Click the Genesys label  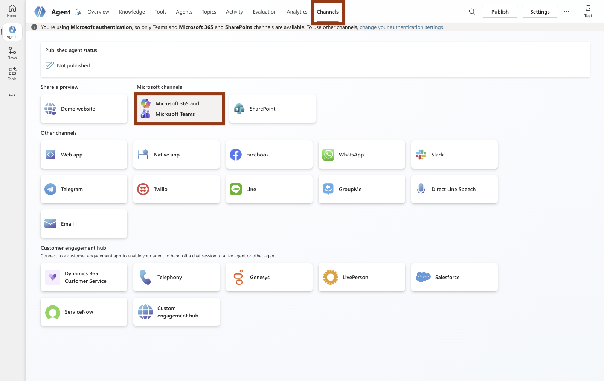click(x=260, y=277)
